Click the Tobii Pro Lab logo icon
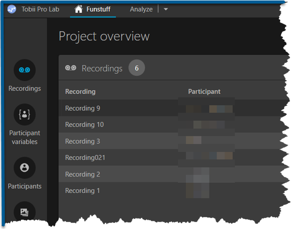Screen dimensions: 293x229 tap(12, 10)
